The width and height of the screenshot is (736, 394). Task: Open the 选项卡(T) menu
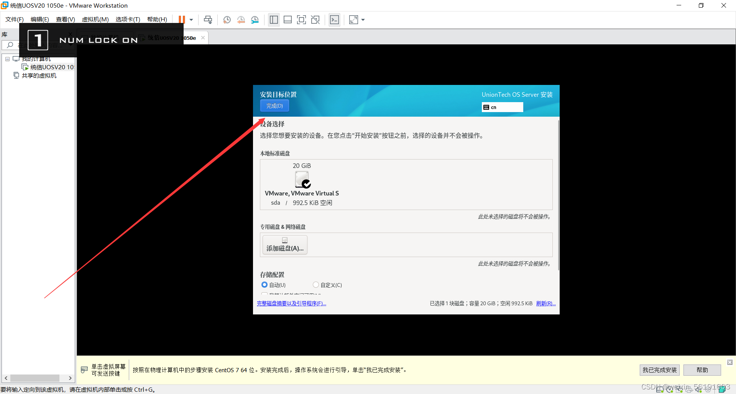point(128,20)
